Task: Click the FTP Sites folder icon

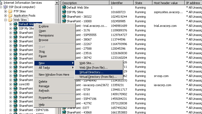Action: pos(10,11)
